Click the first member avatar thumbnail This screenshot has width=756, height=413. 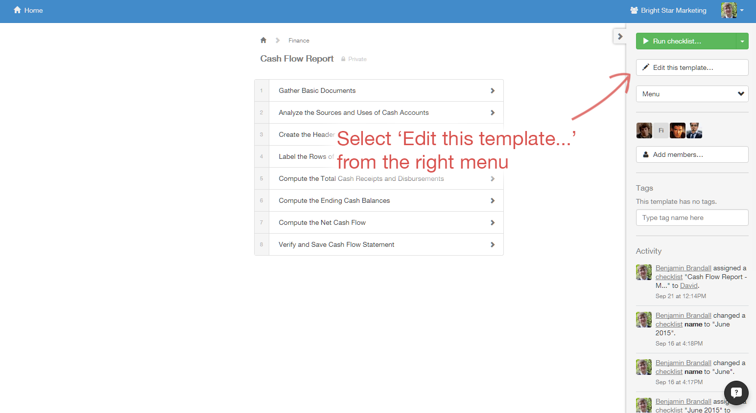pyautogui.click(x=644, y=130)
